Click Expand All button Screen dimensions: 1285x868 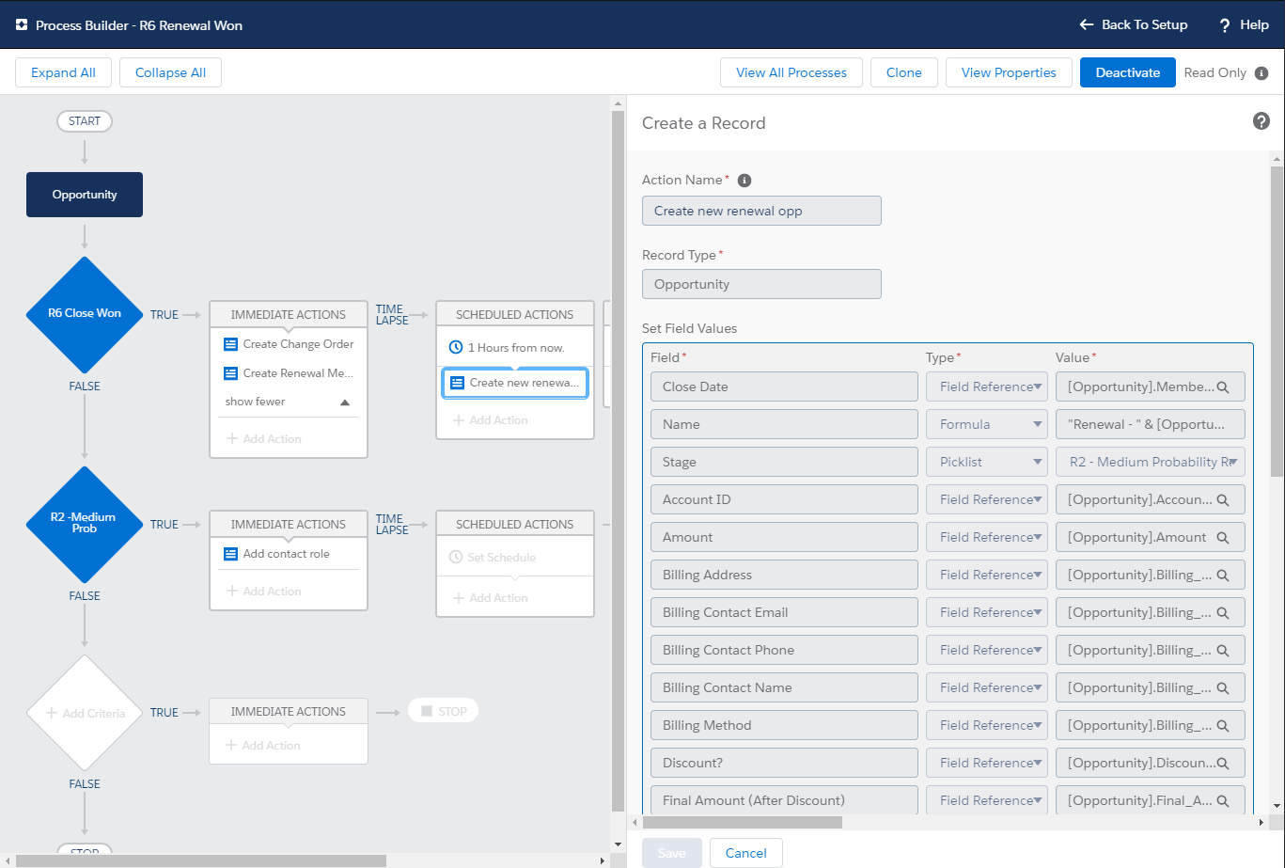pos(63,72)
